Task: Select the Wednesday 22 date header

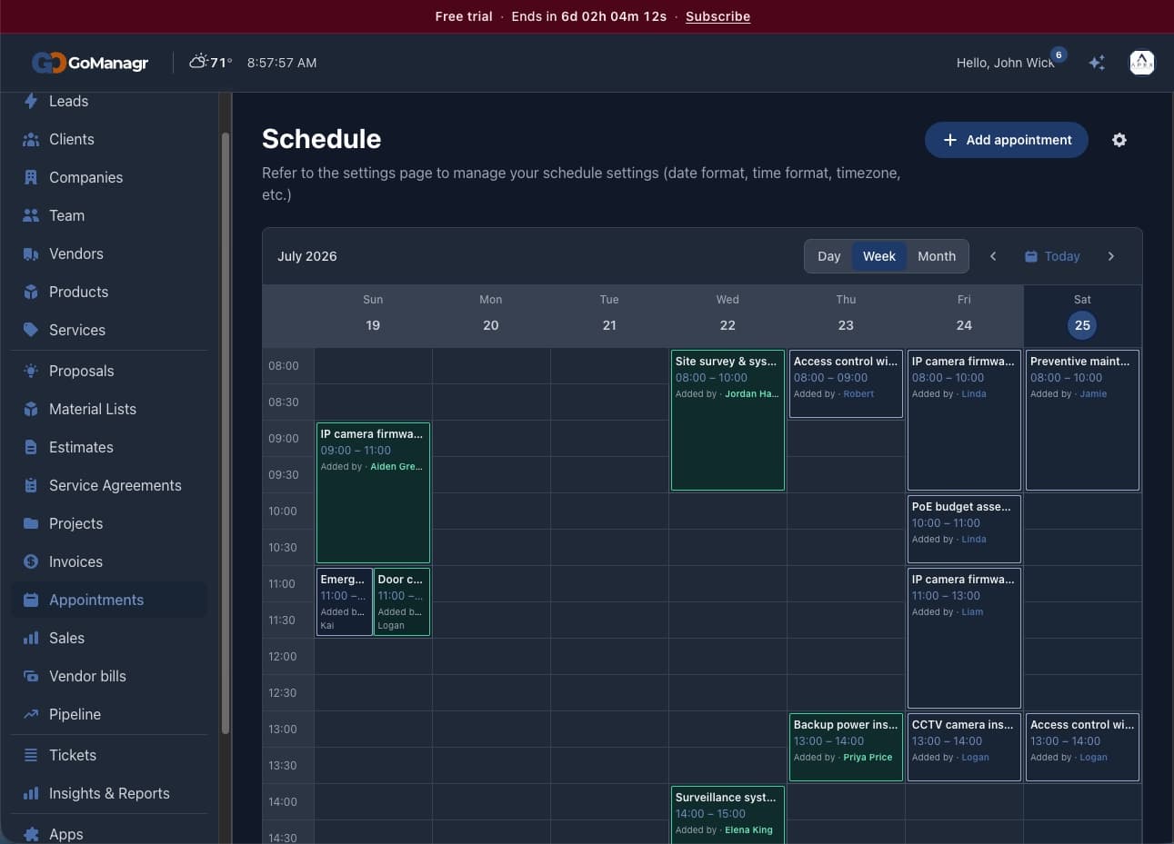Action: [727, 316]
